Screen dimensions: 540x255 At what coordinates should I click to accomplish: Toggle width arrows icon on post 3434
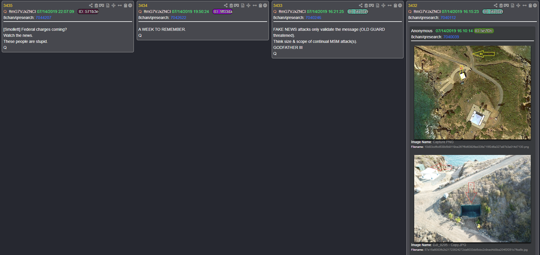pyautogui.click(x=255, y=5)
